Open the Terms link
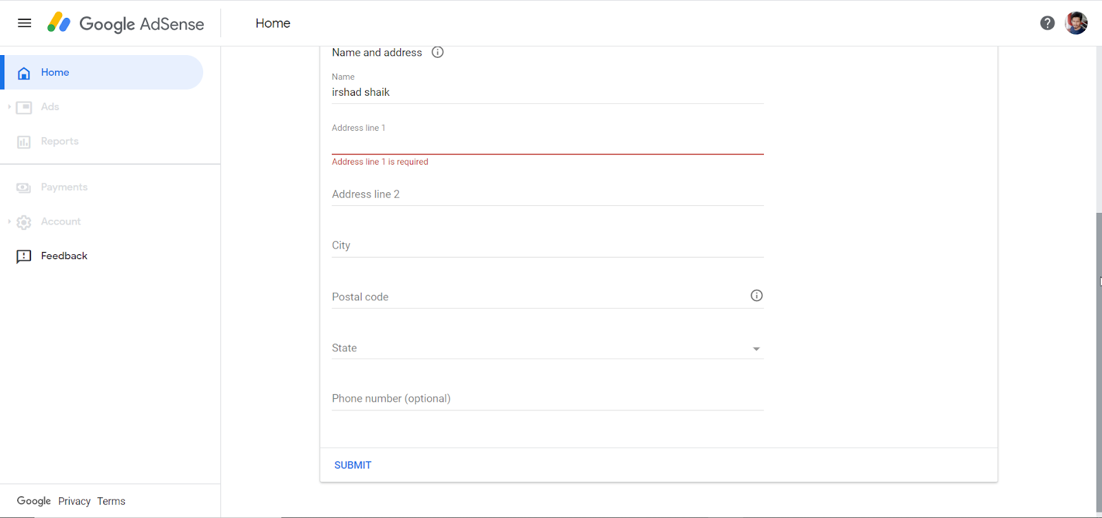 coord(111,501)
